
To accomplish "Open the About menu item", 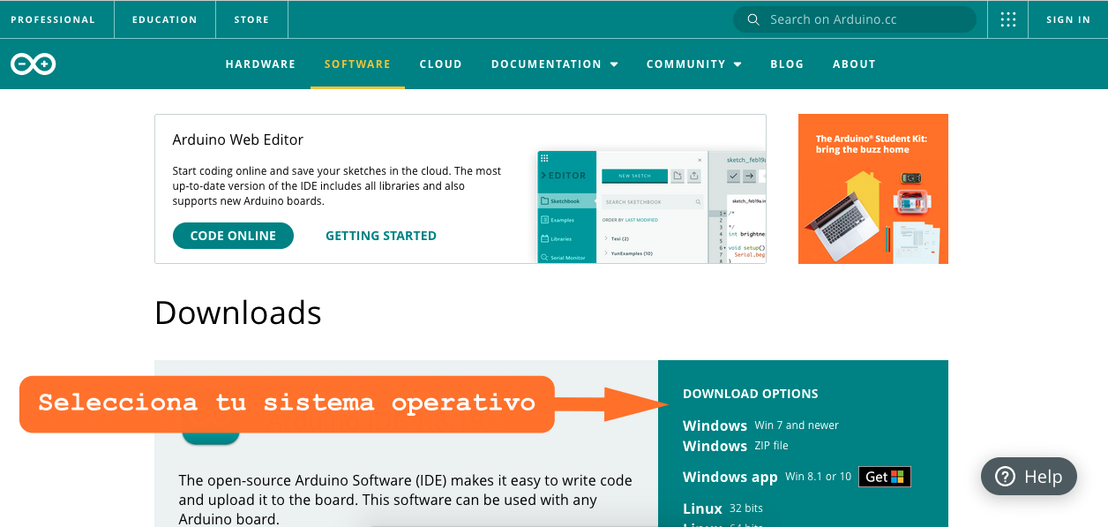I will [854, 64].
